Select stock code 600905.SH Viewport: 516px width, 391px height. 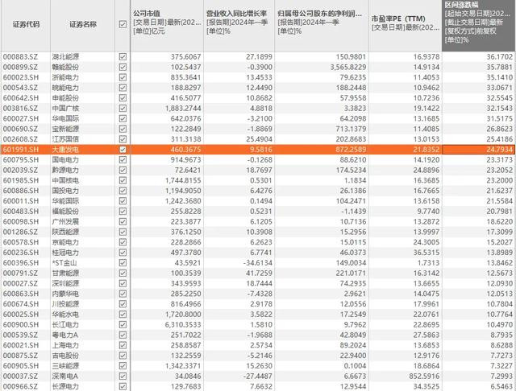(21, 366)
